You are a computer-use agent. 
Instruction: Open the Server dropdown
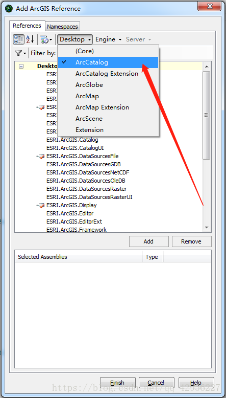click(x=138, y=39)
